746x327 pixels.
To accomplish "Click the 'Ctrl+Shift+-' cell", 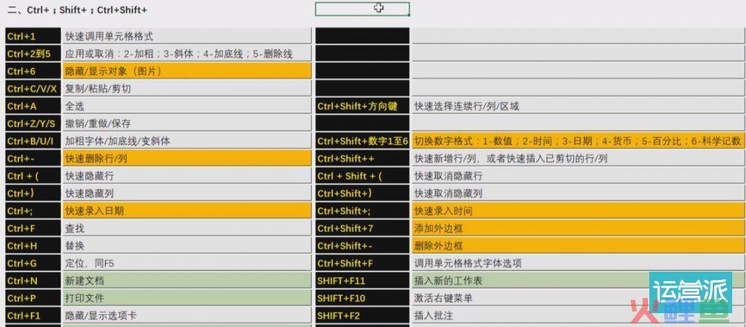I will tap(362, 245).
